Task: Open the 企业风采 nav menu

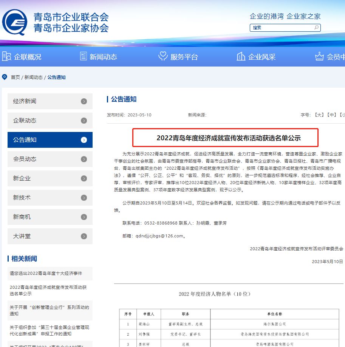Action: (x=262, y=57)
